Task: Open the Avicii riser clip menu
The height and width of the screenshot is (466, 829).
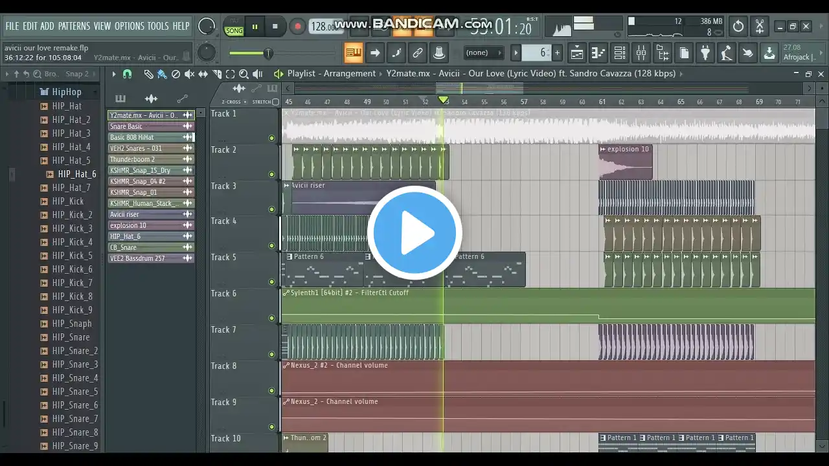Action: pos(286,185)
